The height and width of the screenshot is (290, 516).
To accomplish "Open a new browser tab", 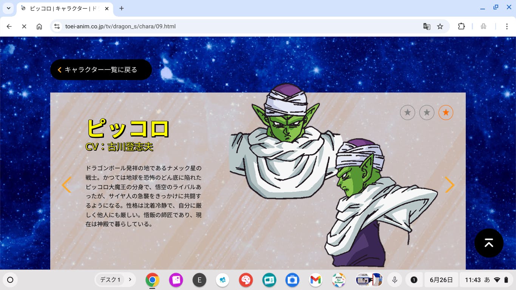I will 121,8.
